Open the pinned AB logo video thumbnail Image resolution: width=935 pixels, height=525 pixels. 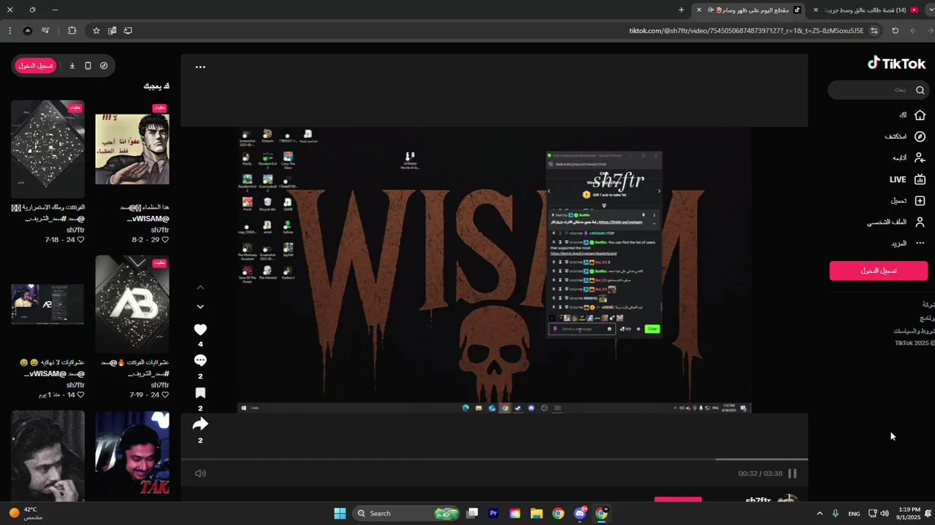coord(132,304)
